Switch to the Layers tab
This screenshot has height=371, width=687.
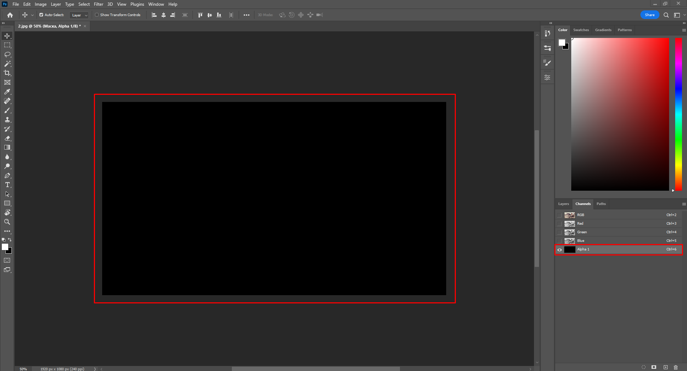point(563,204)
